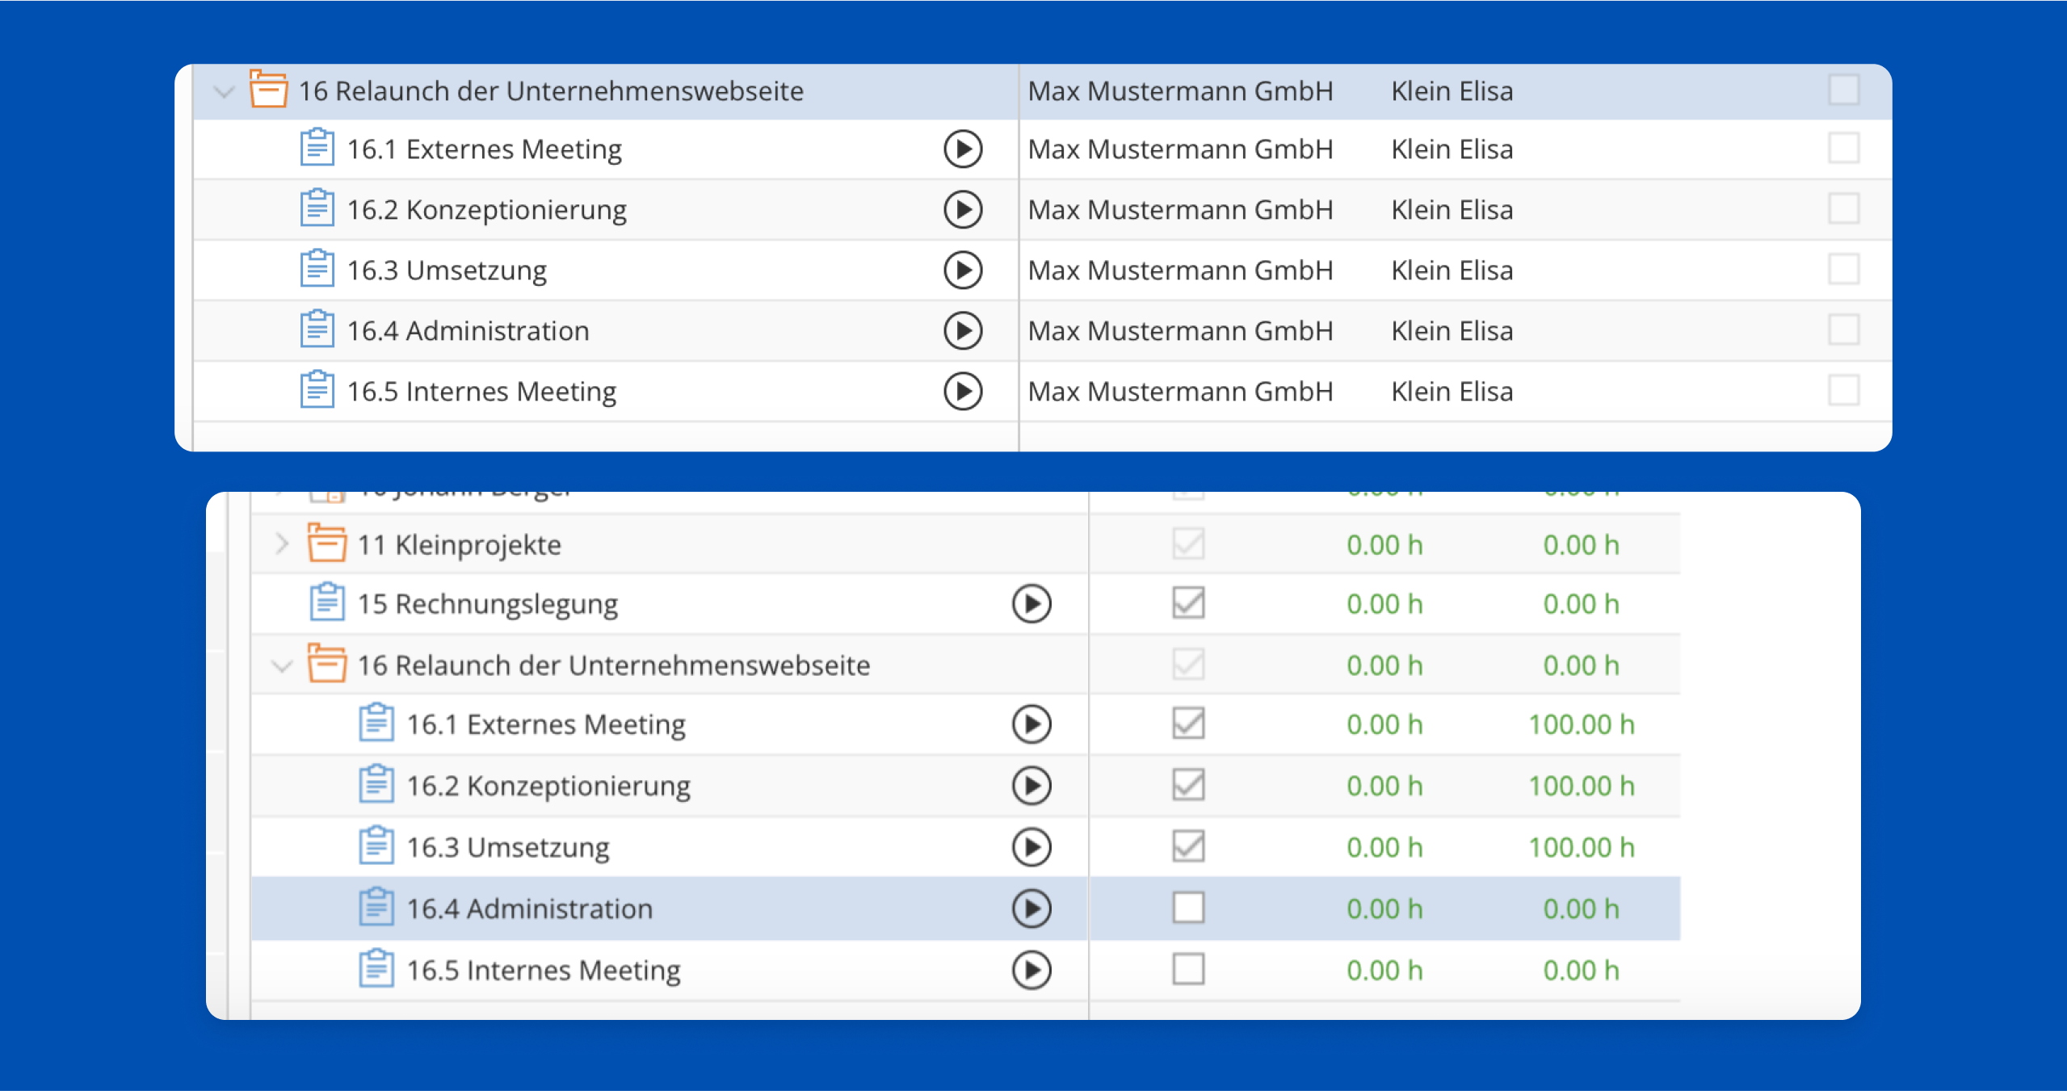Start timer for 16.1 Externes Meeting, top panel
This screenshot has height=1091, width=2067.
(963, 149)
